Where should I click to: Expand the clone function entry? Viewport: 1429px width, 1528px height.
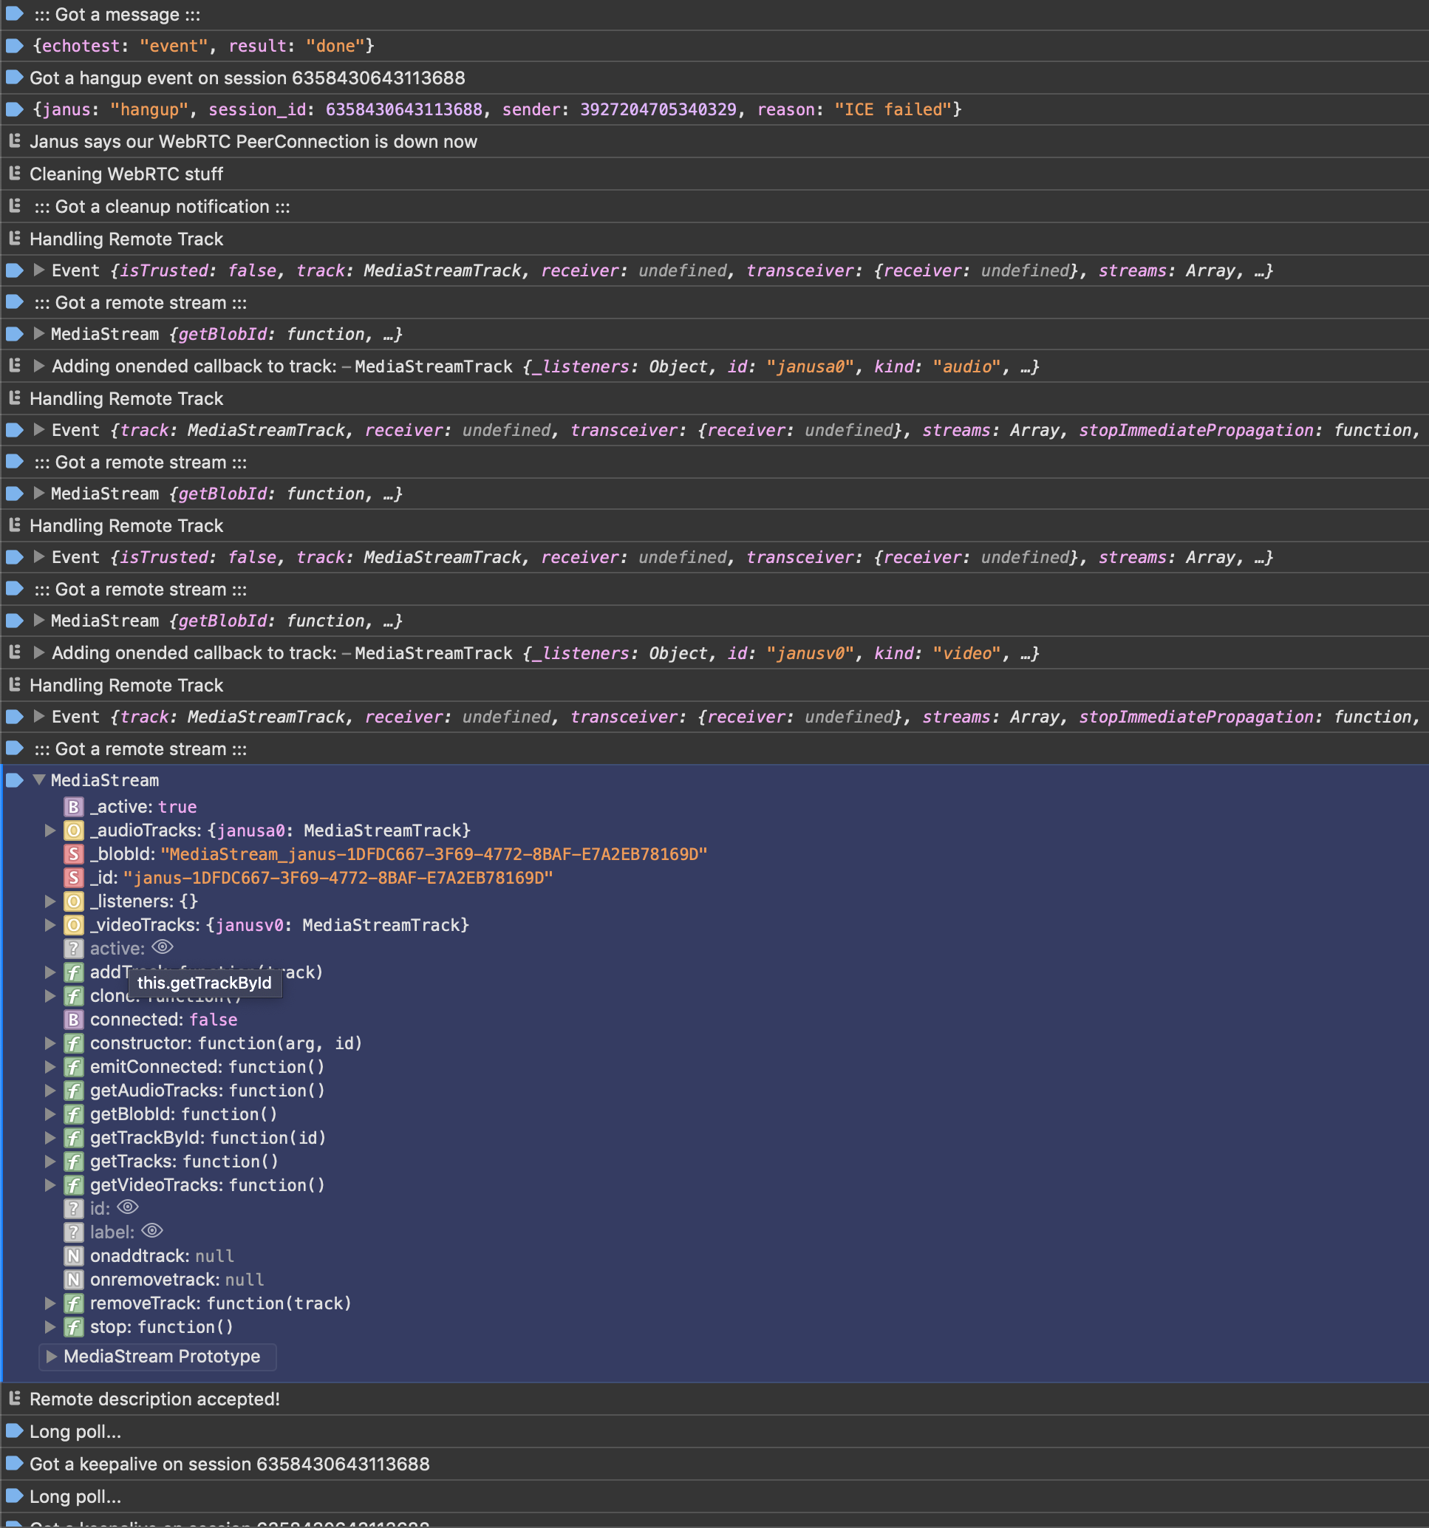click(x=50, y=995)
